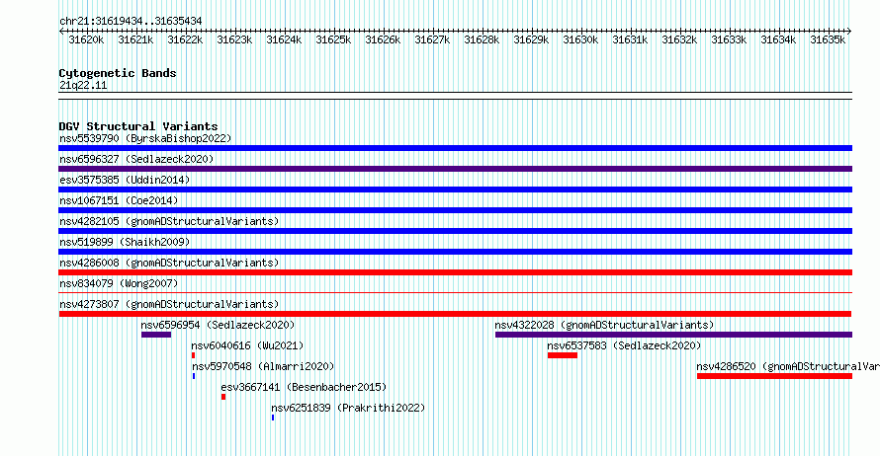Viewport: 880px width, 456px height.
Task: Select the red bar under nsv4273807
Action: [455, 314]
